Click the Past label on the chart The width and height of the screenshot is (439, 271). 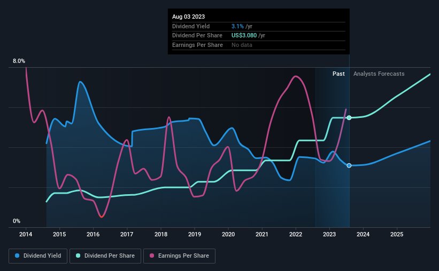pos(338,74)
